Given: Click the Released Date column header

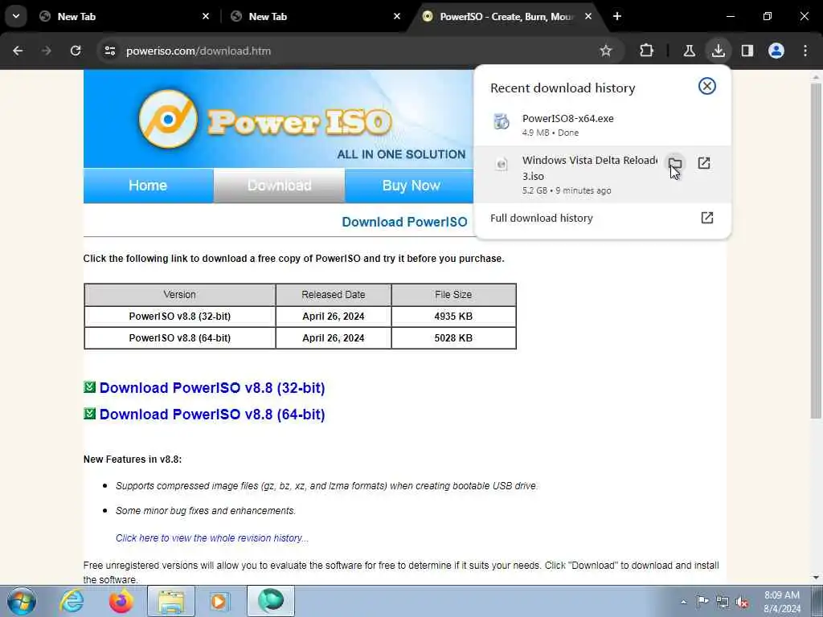Looking at the screenshot, I should [334, 295].
